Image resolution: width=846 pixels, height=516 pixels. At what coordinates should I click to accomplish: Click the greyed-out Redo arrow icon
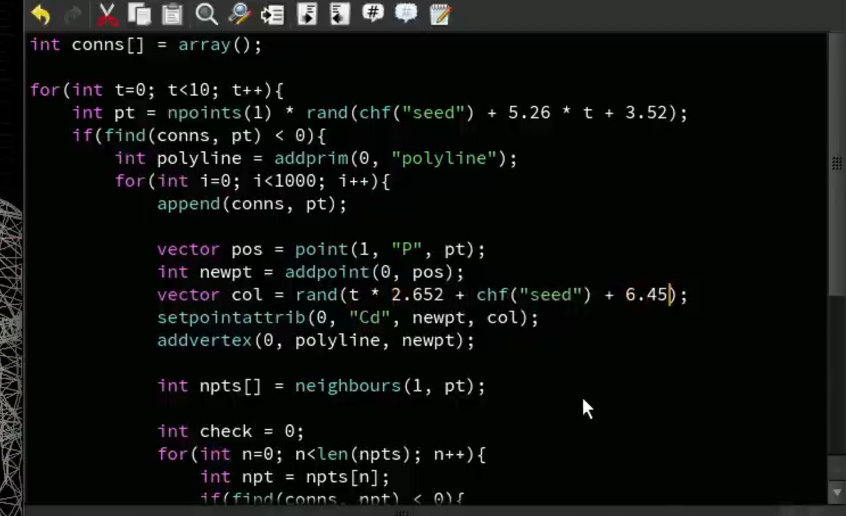pyautogui.click(x=73, y=14)
